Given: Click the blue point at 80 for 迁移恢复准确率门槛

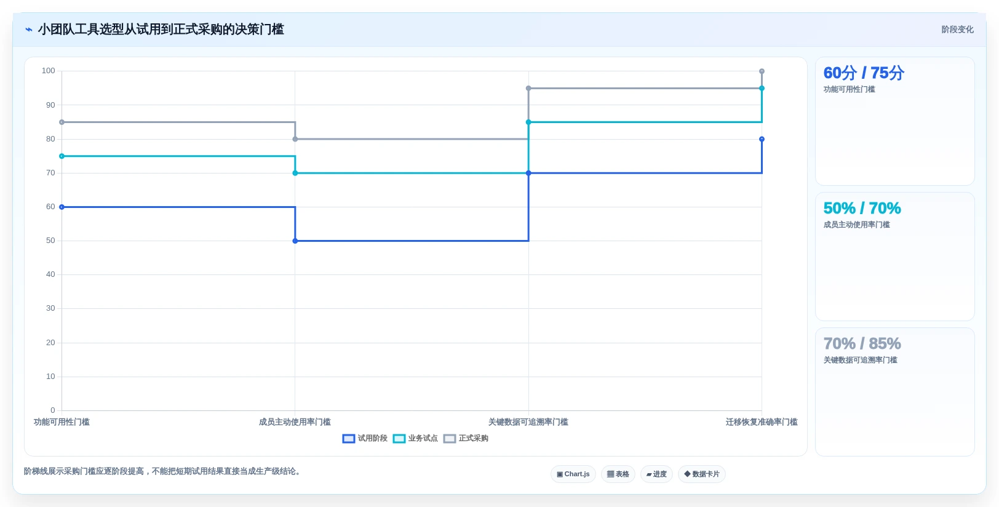Looking at the screenshot, I should click(x=762, y=139).
